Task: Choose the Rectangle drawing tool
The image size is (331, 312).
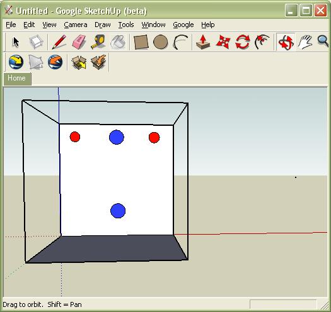Action: click(141, 42)
